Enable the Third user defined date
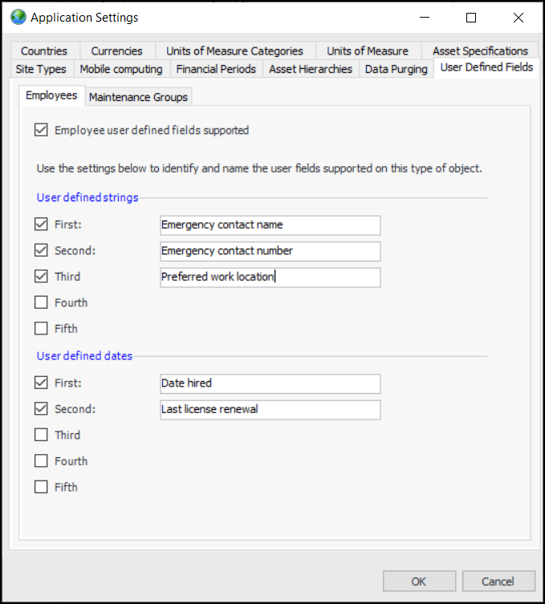 pyautogui.click(x=42, y=435)
